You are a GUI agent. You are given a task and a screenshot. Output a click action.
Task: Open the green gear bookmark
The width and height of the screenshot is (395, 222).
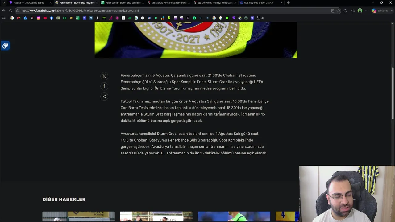pyautogui.click(x=194, y=18)
